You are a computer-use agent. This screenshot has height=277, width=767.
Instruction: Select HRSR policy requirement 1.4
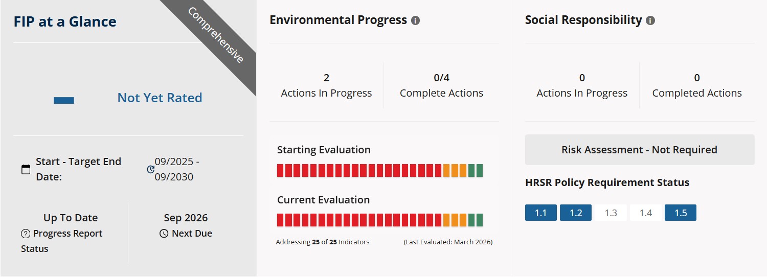(x=645, y=213)
